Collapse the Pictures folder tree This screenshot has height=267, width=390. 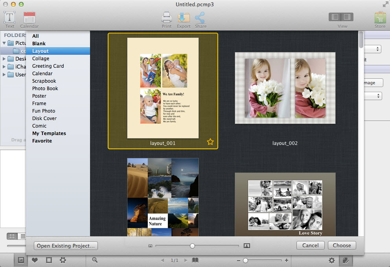[x=4, y=43]
